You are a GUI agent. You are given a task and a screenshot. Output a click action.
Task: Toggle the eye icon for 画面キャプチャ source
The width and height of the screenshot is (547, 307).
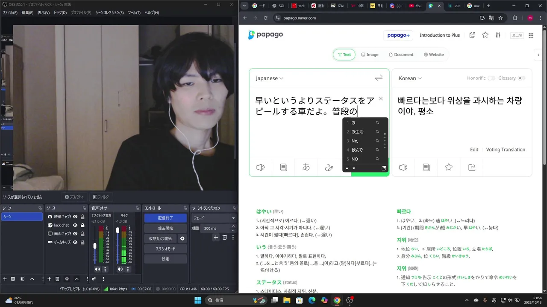75,234
